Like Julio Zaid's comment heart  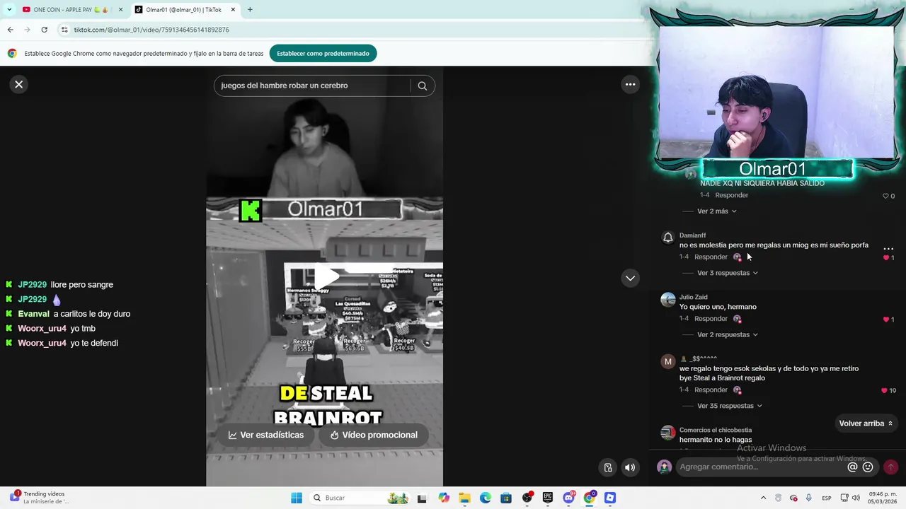(x=885, y=320)
